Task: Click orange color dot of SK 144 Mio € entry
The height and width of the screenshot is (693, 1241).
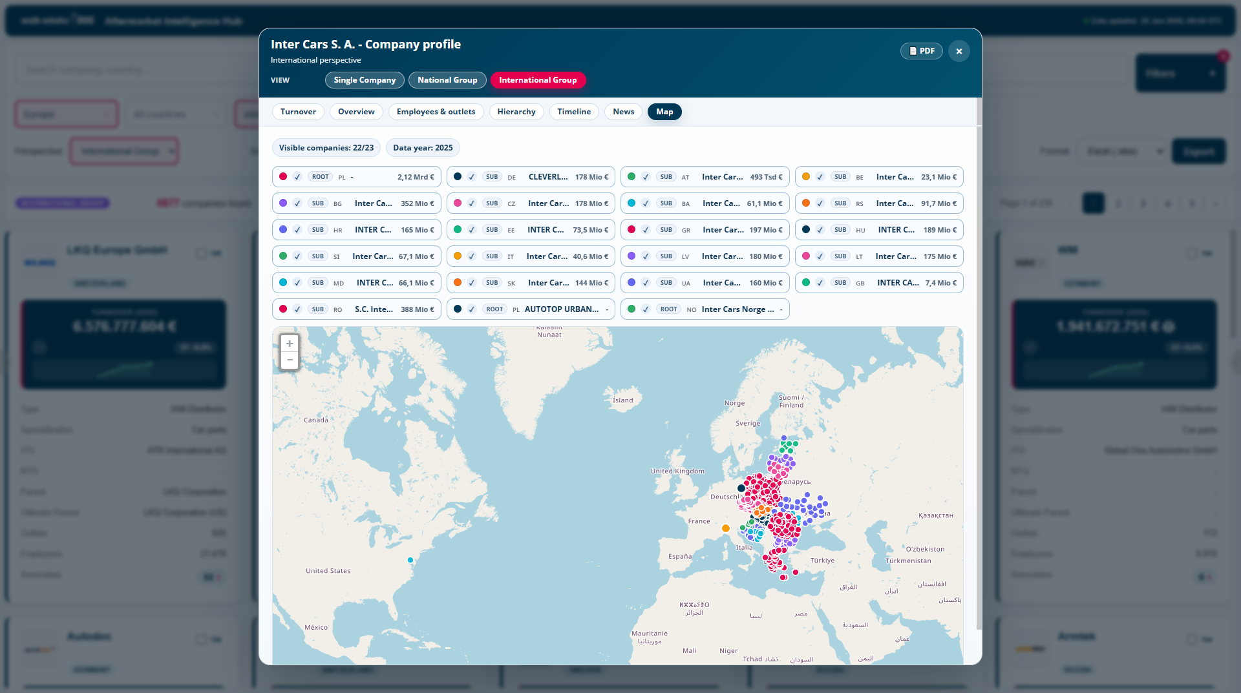Action: tap(458, 282)
